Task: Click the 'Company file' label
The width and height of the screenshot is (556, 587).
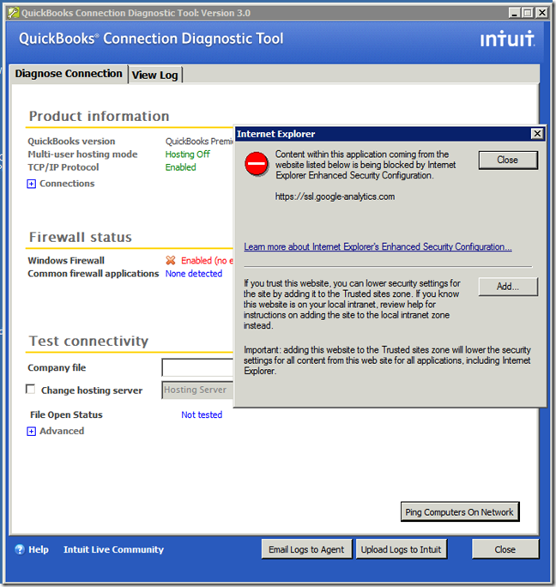Action: [57, 367]
